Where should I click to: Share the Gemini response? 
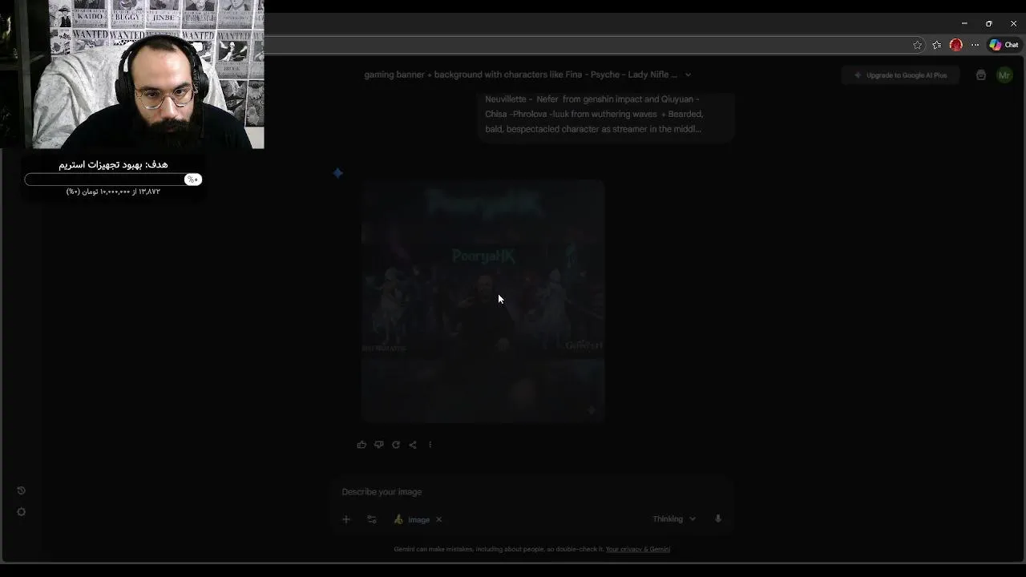click(x=413, y=445)
